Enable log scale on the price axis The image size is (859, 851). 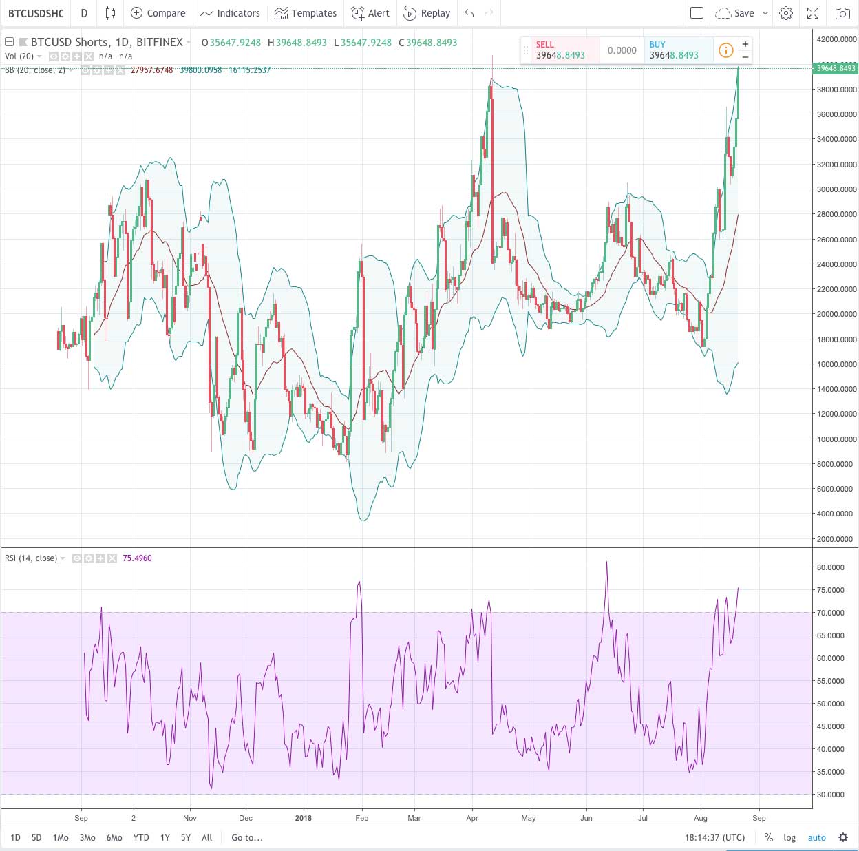click(789, 838)
